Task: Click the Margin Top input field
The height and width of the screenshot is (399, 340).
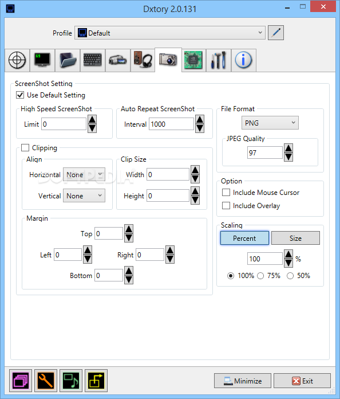Action: point(109,233)
